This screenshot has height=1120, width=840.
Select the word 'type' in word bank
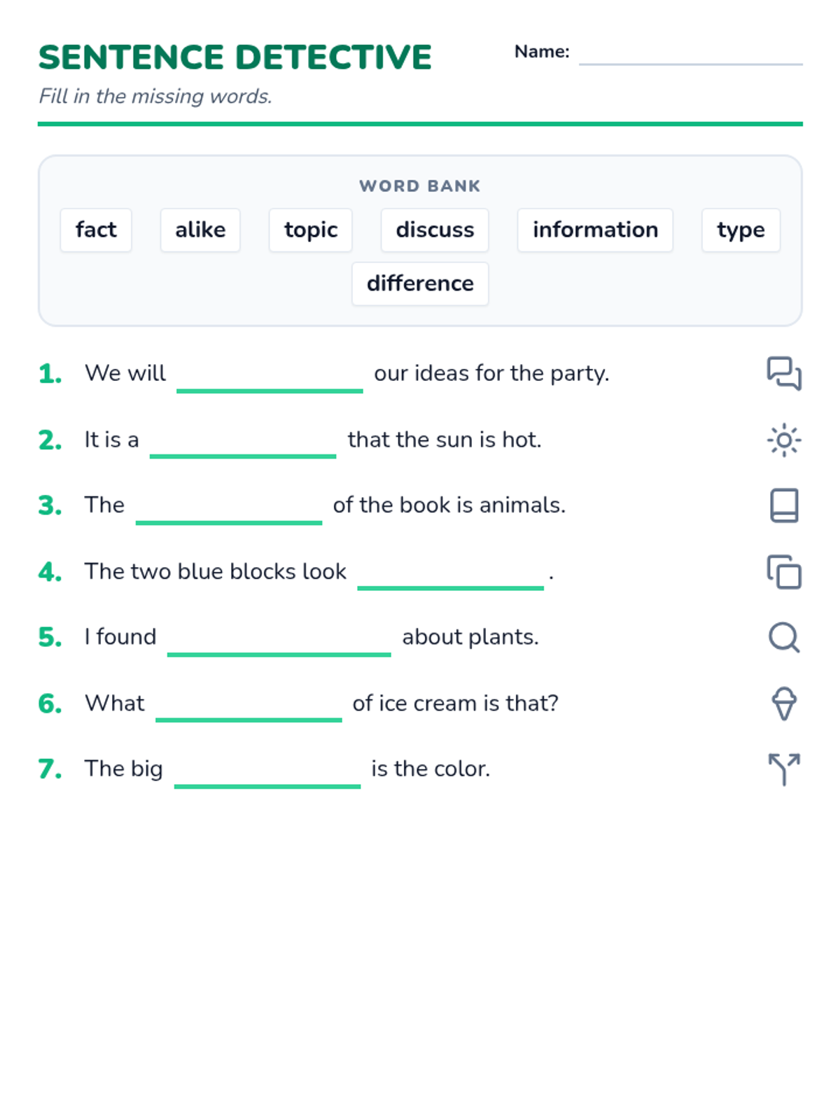[741, 230]
